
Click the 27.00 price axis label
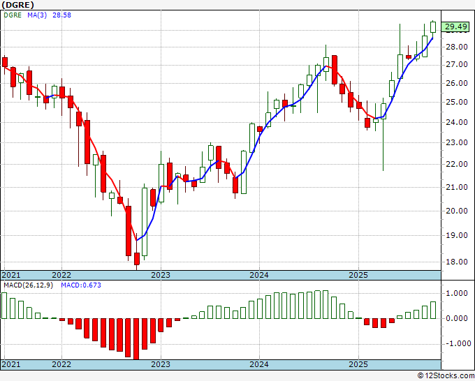pos(457,64)
